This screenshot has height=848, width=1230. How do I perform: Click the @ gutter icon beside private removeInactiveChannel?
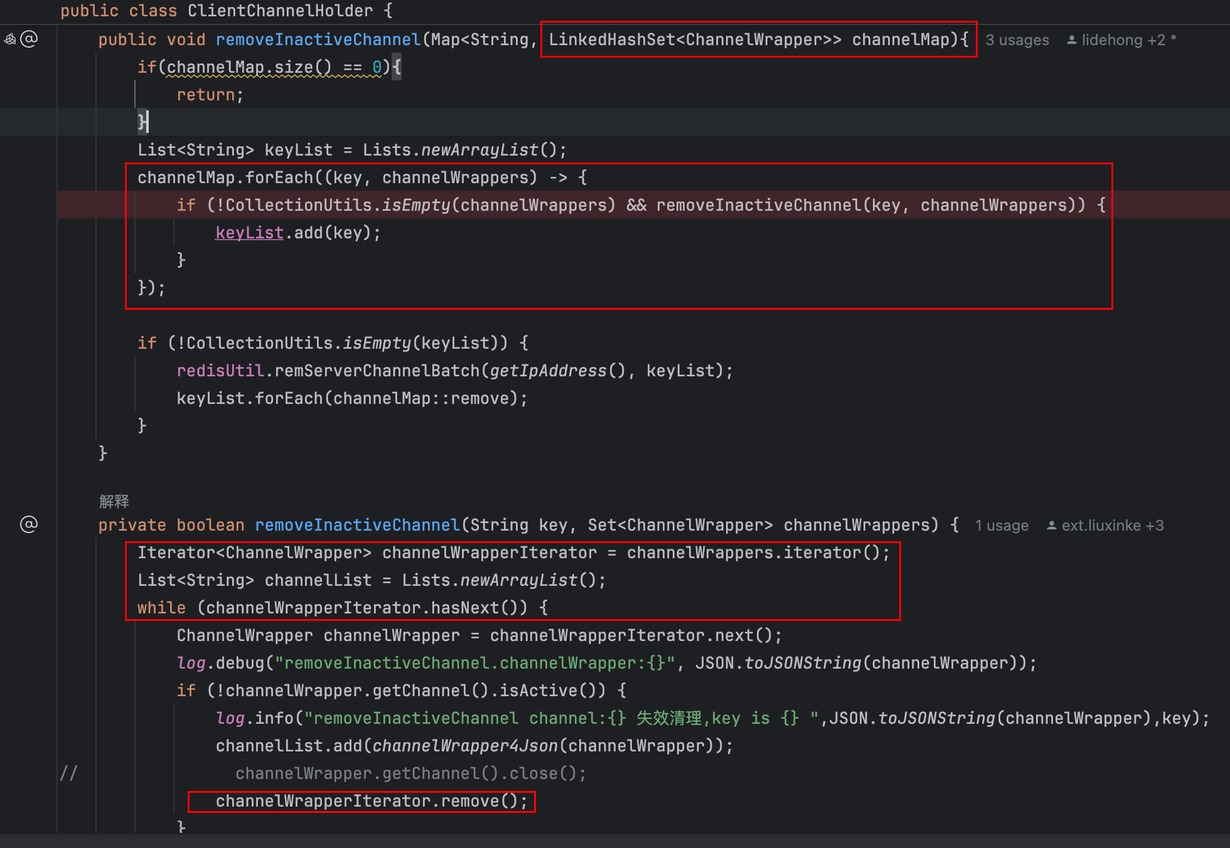click(29, 524)
